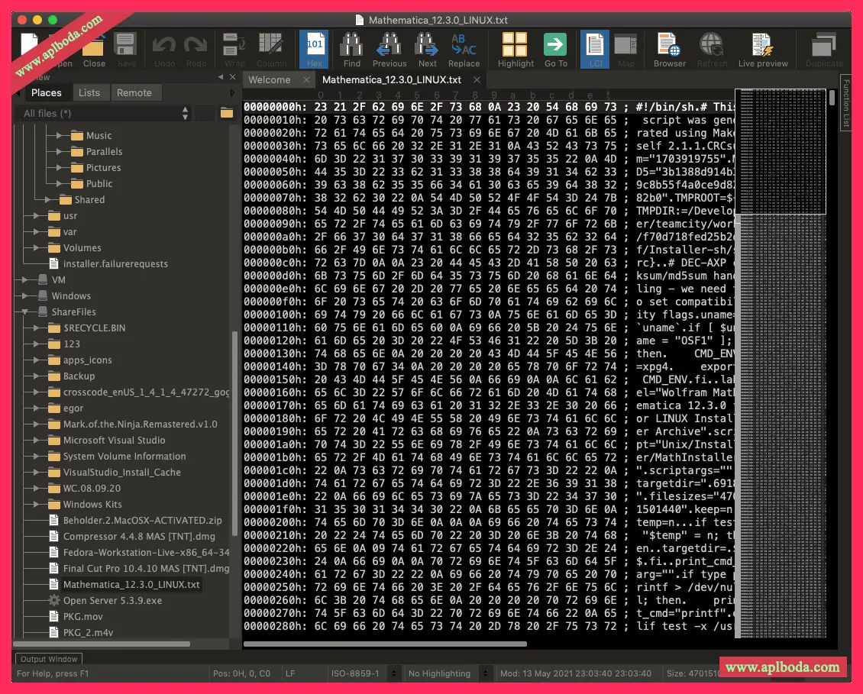Open the Find binoculars tool
The width and height of the screenshot is (863, 694).
(x=352, y=50)
